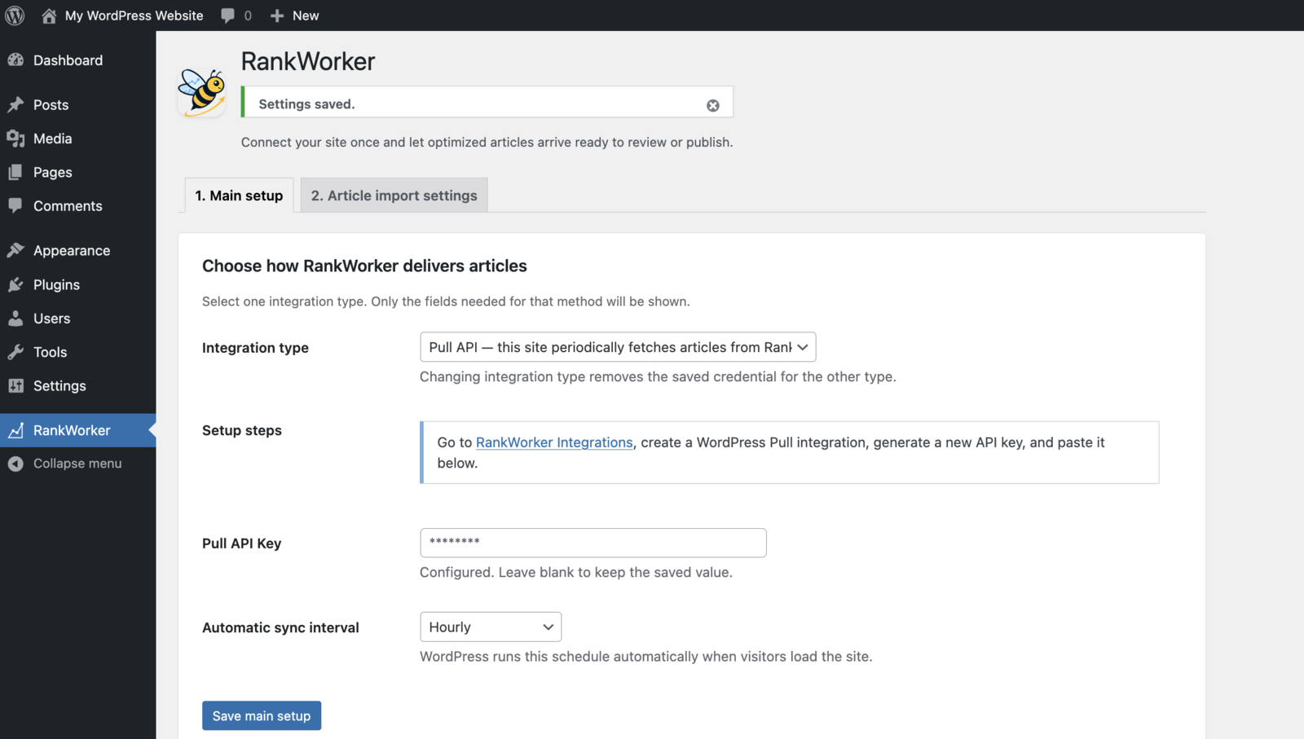Screen dimensions: 1304x739
Task: Click the 'Integration type' field label
Action: pos(255,348)
